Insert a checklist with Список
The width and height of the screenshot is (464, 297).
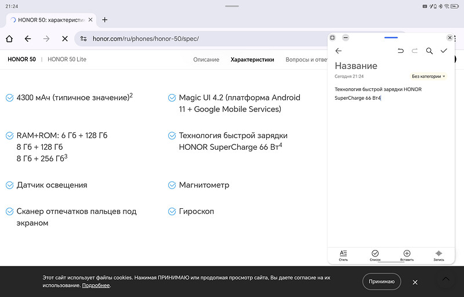pyautogui.click(x=375, y=255)
